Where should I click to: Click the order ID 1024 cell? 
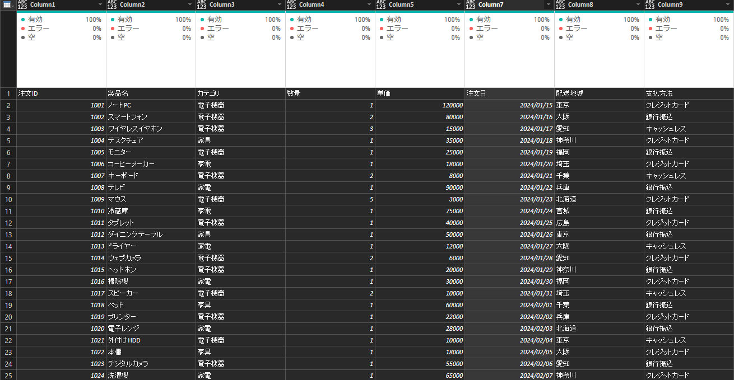click(x=62, y=376)
